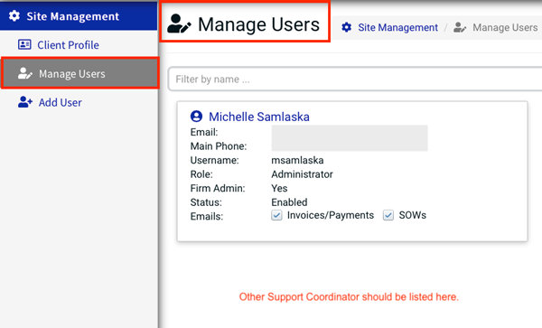
Task: Click the Client Profile ID card icon
Action: point(24,44)
